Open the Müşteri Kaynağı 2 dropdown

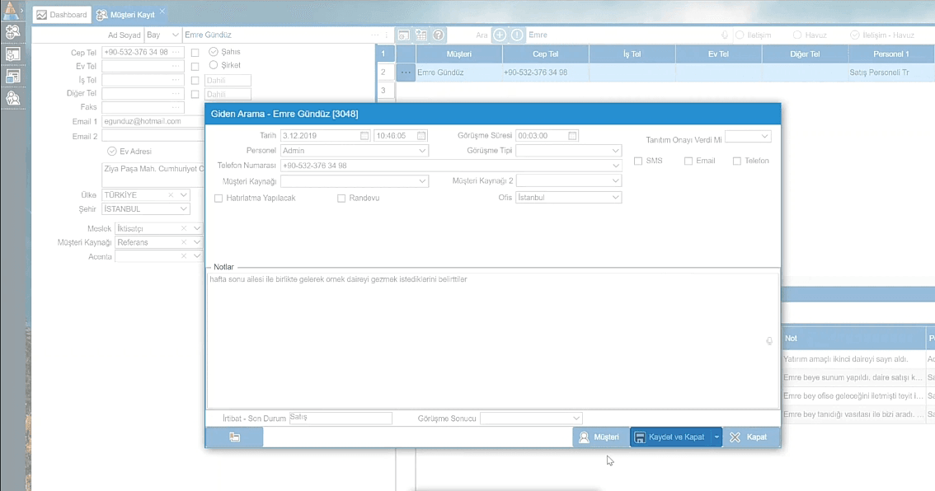[x=615, y=180]
